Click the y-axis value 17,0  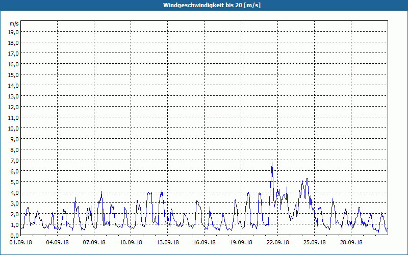tap(14, 54)
